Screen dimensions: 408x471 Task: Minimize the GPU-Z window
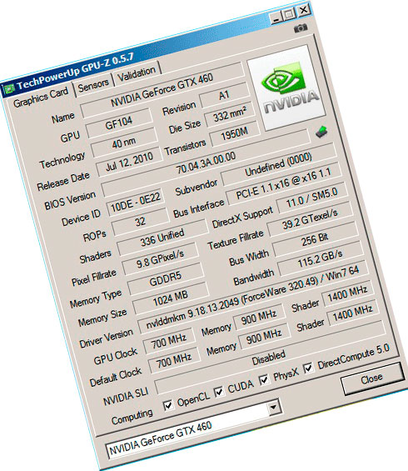(276, 18)
